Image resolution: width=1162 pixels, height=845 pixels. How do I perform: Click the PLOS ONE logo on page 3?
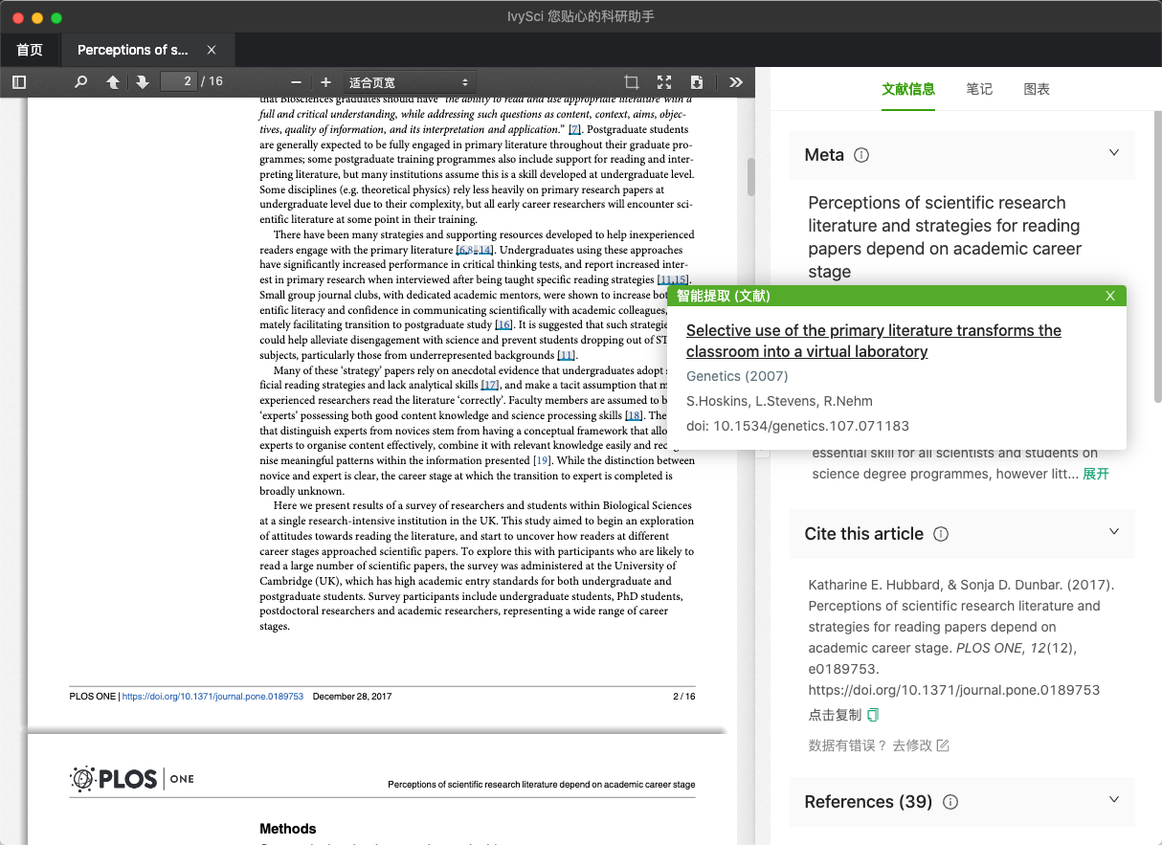click(x=132, y=779)
